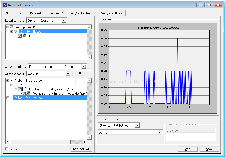Open the Flow Analysis Graphs tab
Screen dimensions: 225x157
[x=109, y=13]
